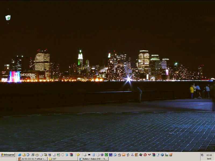Open the eMule donkey shortcut in toolbar
The image size is (215, 161).
137,155
